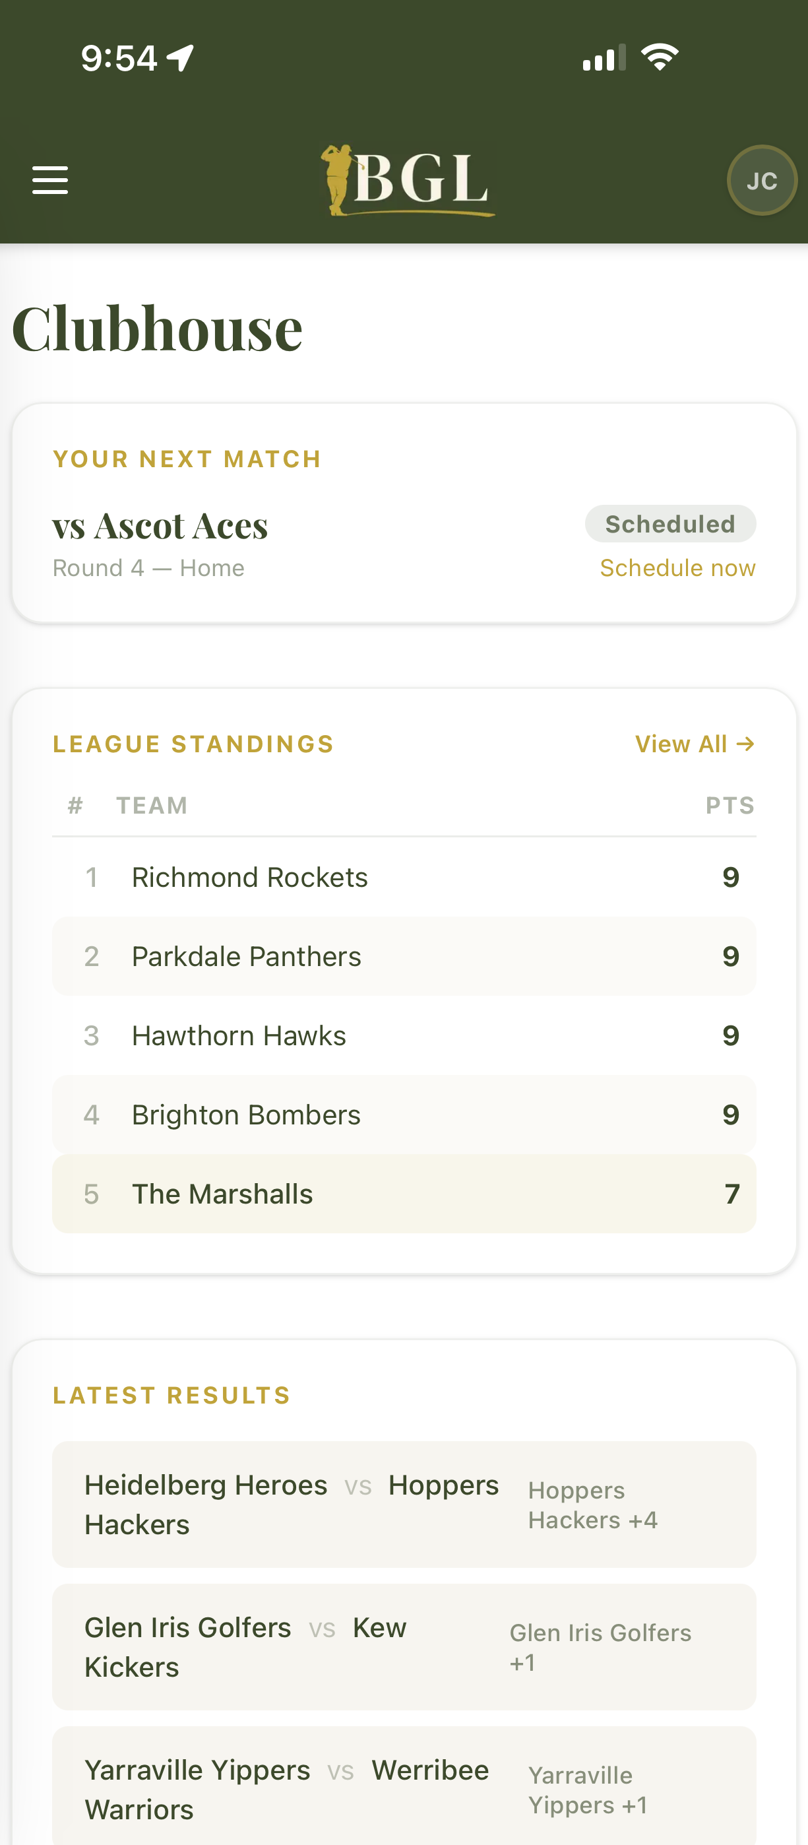The height and width of the screenshot is (1845, 808).
Task: Tap Schedule now for the Ascot Aces match
Action: [x=676, y=568]
